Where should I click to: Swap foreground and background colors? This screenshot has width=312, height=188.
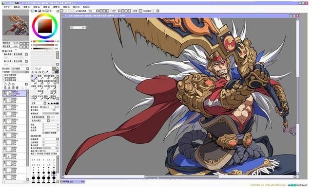[x=58, y=68]
